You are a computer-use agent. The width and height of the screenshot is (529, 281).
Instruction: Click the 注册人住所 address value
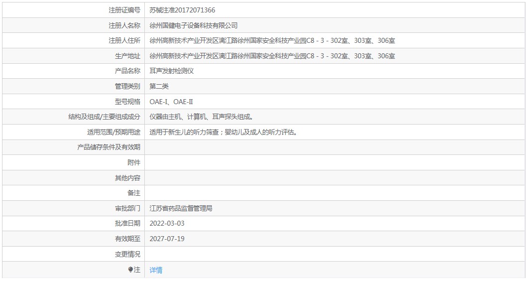(272, 40)
